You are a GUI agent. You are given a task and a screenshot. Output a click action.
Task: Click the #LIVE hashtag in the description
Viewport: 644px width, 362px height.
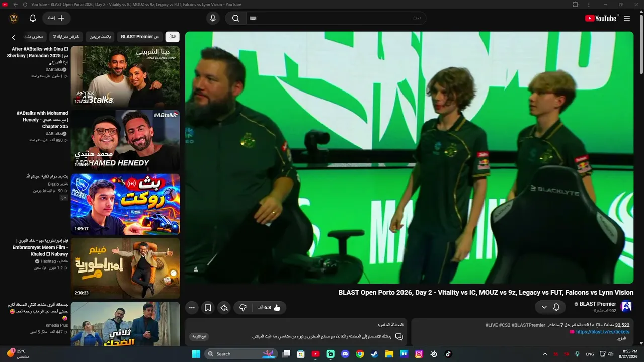point(493,325)
